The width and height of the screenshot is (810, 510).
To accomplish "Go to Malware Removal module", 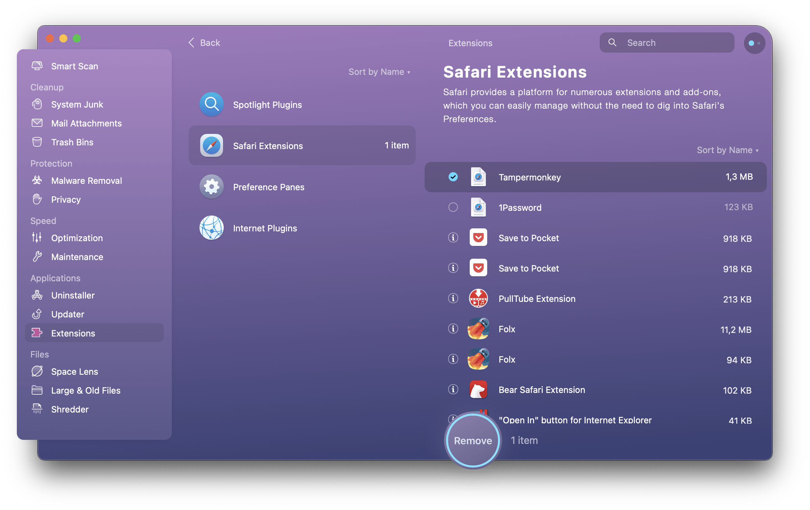I will pyautogui.click(x=87, y=181).
